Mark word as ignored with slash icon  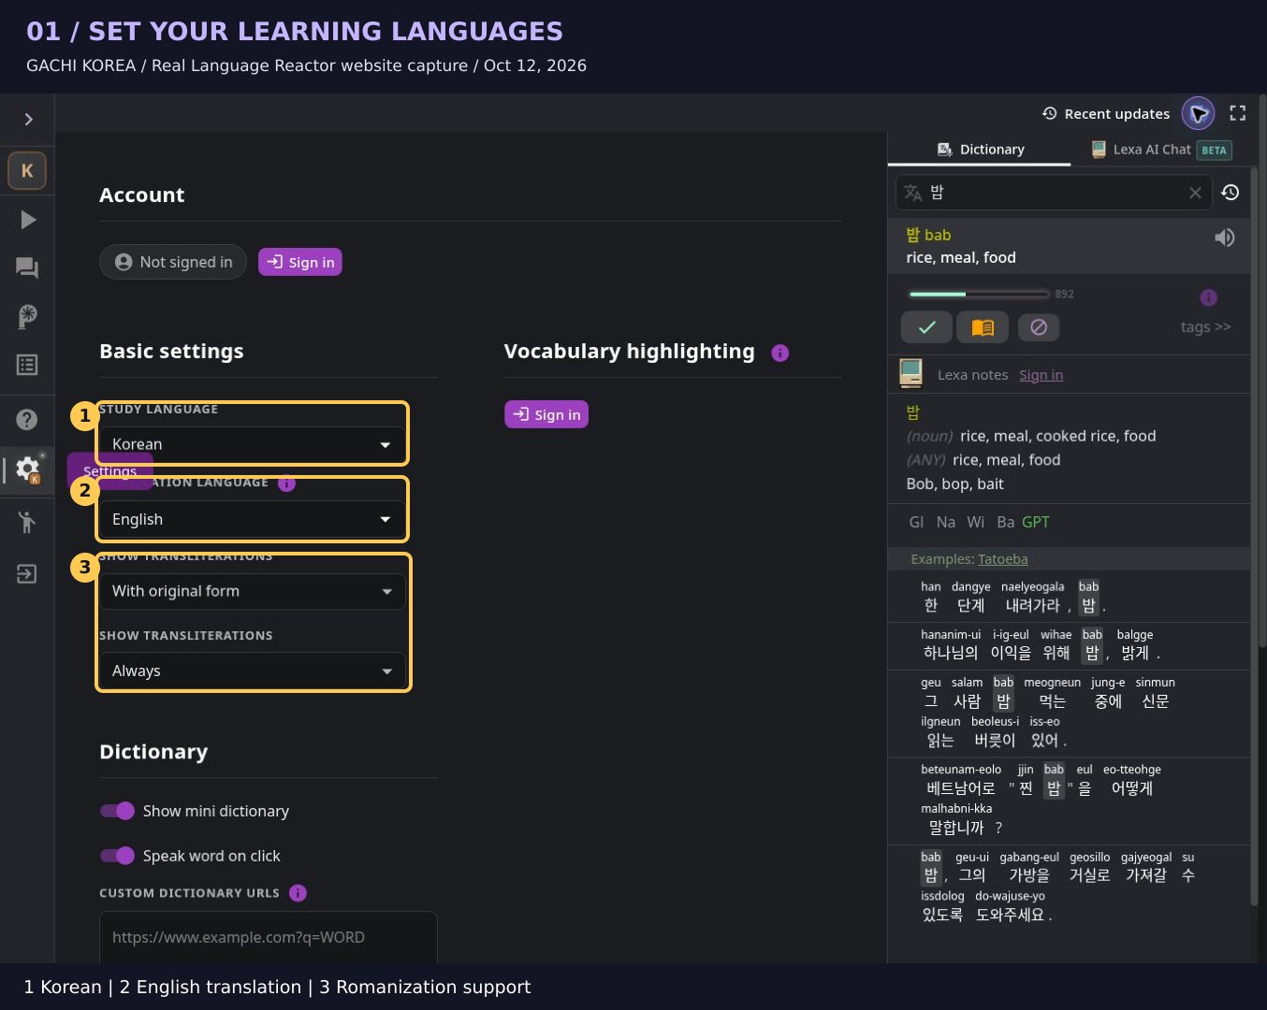pos(1039,327)
